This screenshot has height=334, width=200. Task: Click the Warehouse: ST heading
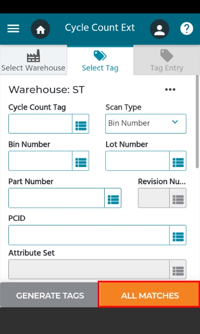click(46, 90)
